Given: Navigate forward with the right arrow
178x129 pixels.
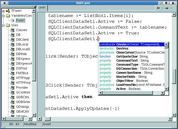Looking at the screenshot, I should 167,8.
